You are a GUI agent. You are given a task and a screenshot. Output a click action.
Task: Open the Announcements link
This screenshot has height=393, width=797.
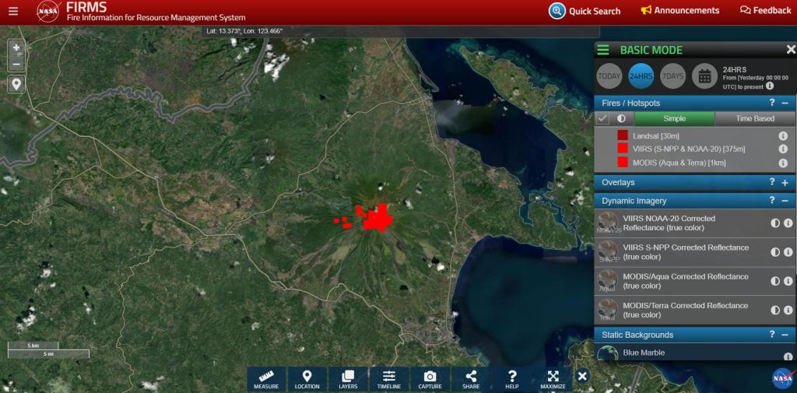coord(679,11)
